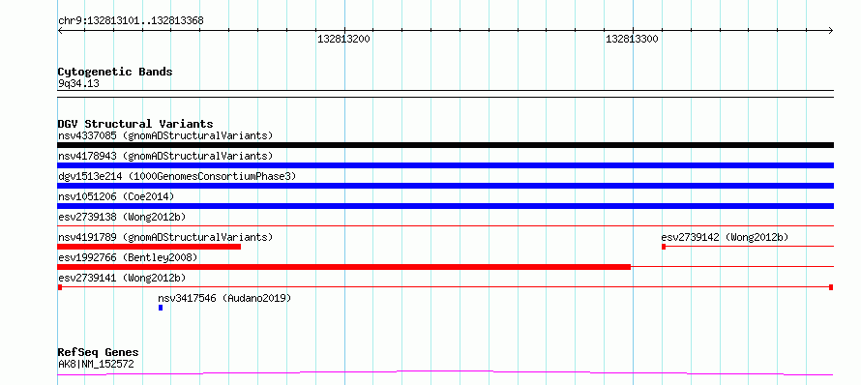Click the esv2739142 red start marker

664,247
